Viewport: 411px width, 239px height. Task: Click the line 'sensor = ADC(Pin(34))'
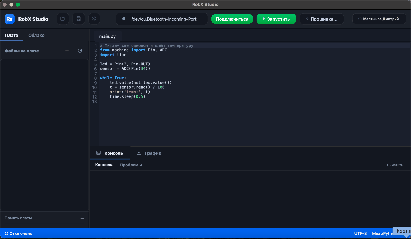(x=125, y=69)
